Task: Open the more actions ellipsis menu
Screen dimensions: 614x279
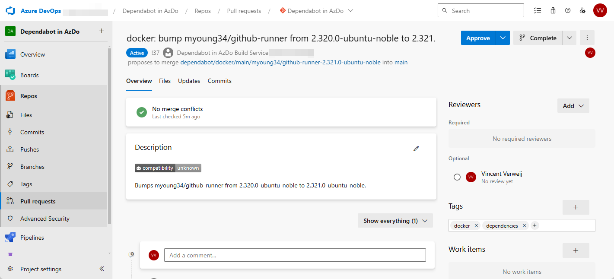Action: pyautogui.click(x=587, y=38)
